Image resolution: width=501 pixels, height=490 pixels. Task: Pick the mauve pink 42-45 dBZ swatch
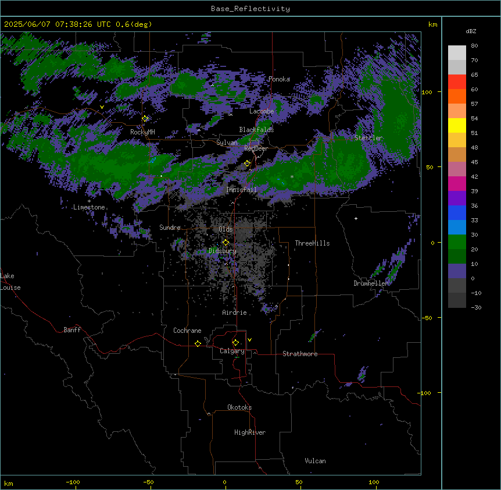point(457,169)
